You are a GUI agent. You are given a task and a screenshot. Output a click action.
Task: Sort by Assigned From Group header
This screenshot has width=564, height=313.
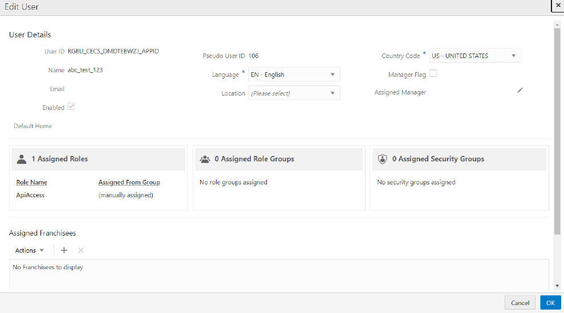129,183
